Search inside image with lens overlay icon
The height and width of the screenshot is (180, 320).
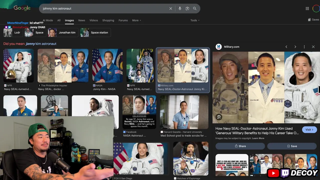click(219, 117)
